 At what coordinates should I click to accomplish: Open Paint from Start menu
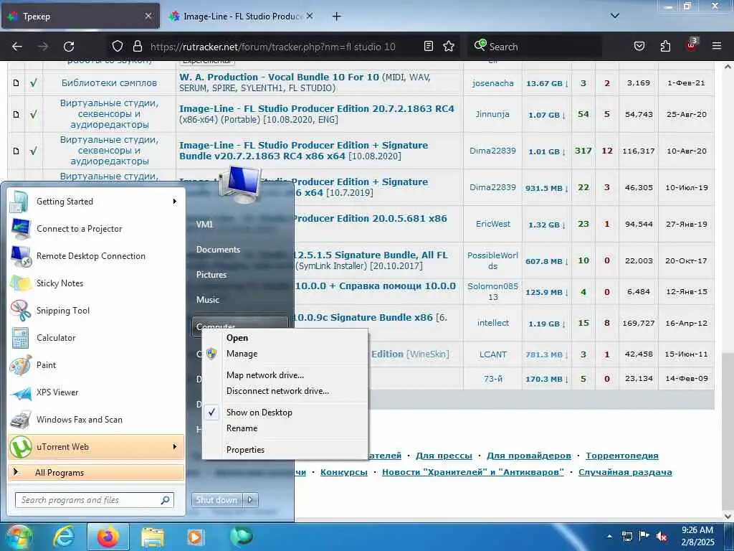pyautogui.click(x=95, y=365)
